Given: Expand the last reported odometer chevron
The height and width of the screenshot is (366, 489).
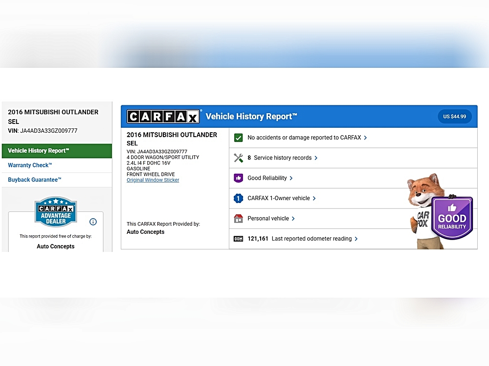Looking at the screenshot, I should click(x=356, y=239).
